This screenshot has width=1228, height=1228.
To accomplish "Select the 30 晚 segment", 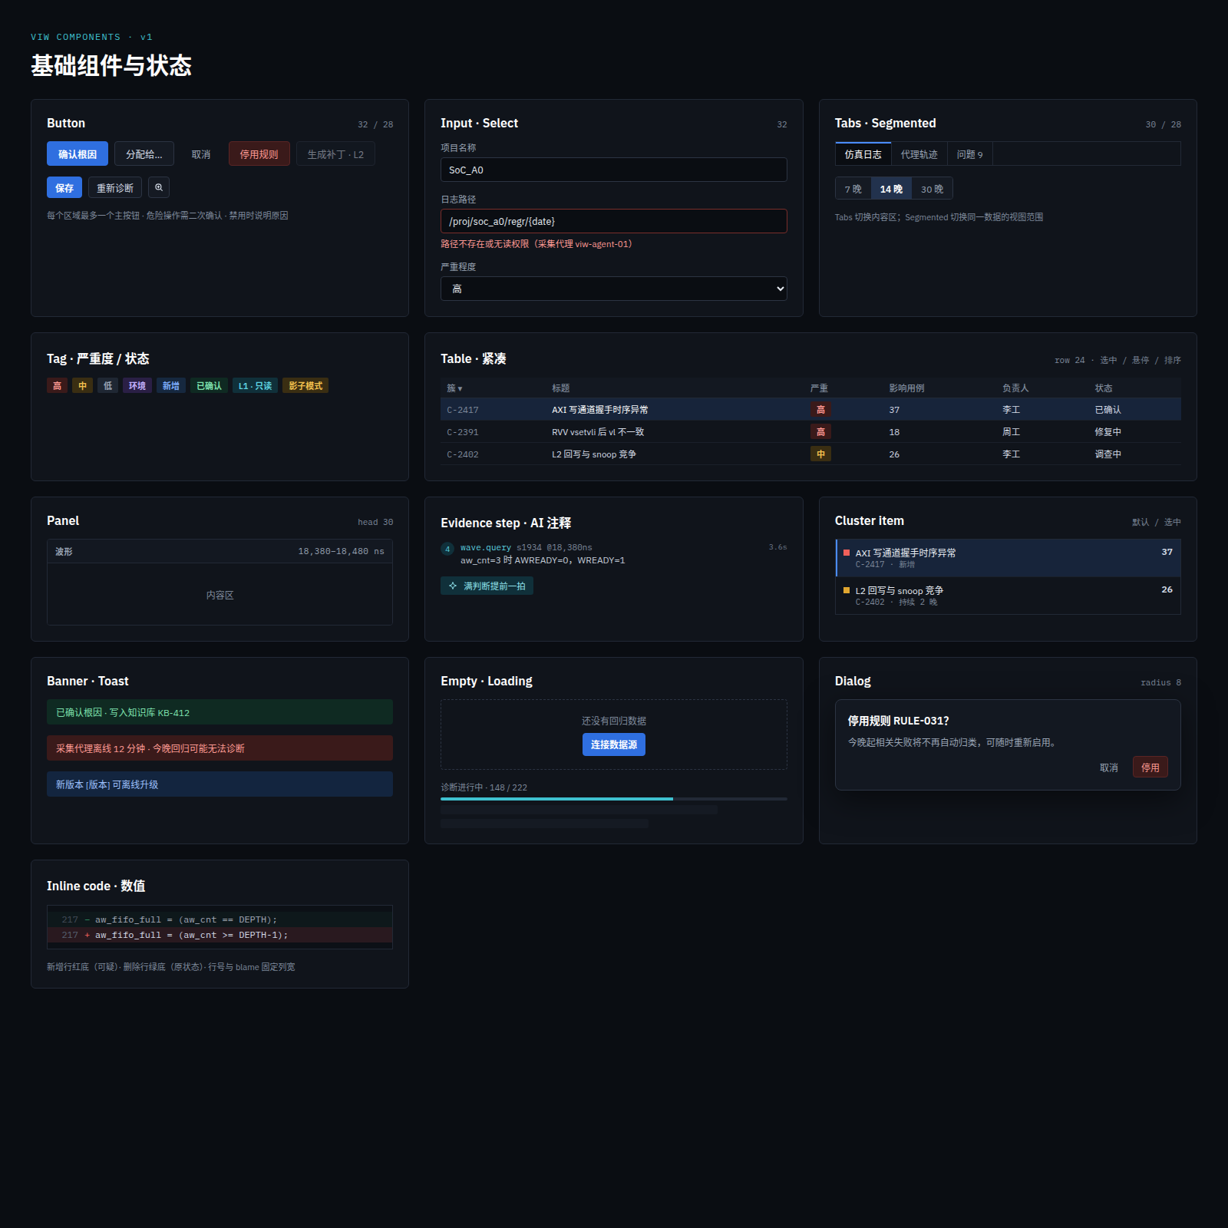I will tap(933, 189).
